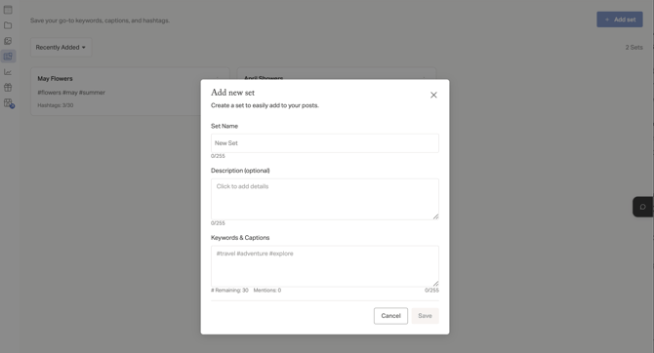Click into the Description text area
654x353 pixels.
[x=324, y=199]
